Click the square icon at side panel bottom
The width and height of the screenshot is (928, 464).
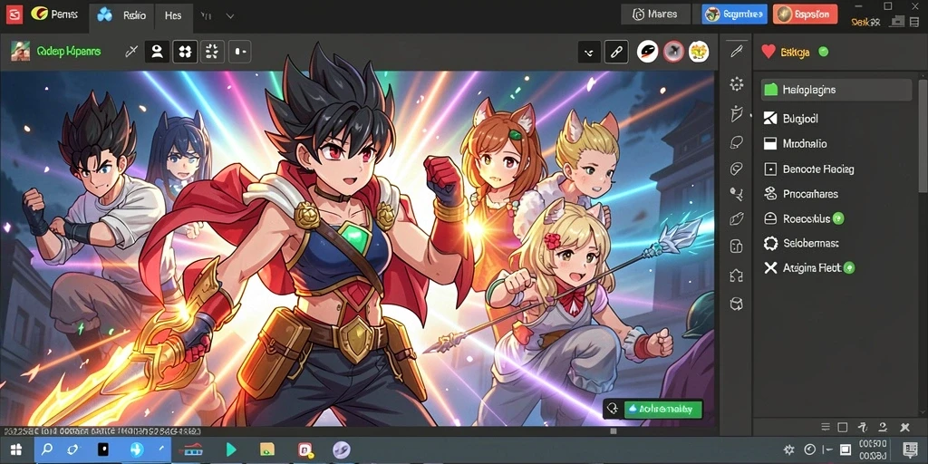843,427
